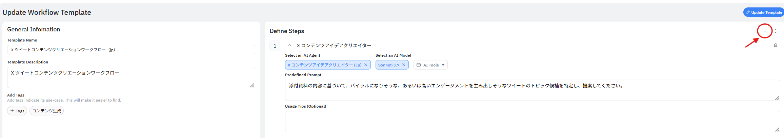Image resolution: width=784 pixels, height=138 pixels.
Task: Click the Sonnet-3.7 model chip
Action: [x=388, y=65]
